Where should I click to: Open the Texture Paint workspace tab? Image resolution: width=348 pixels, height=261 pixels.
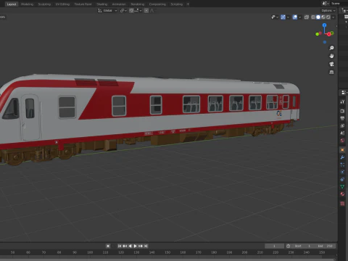coord(83,4)
